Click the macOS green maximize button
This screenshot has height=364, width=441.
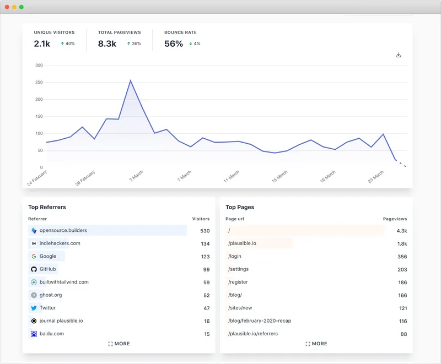tap(21, 7)
